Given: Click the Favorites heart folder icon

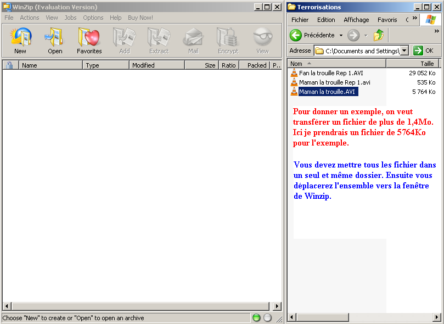Looking at the screenshot, I should (x=89, y=37).
